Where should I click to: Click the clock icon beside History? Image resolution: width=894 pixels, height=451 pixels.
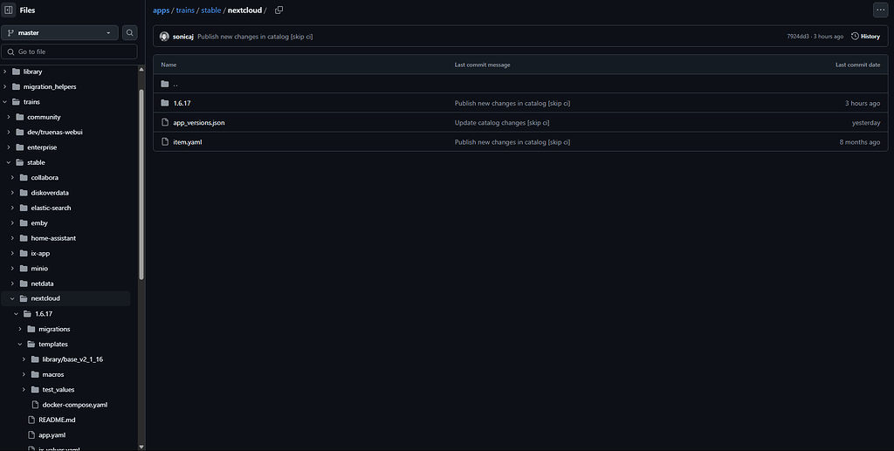(855, 37)
